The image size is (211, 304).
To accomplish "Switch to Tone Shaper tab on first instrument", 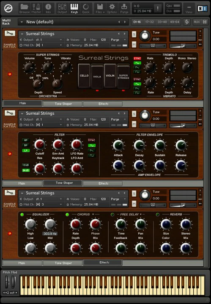I will pos(63,104).
